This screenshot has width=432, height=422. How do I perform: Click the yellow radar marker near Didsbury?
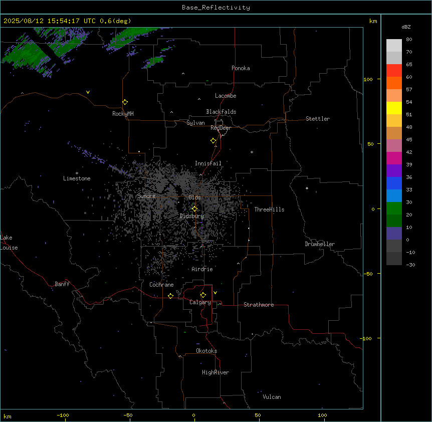(195, 209)
